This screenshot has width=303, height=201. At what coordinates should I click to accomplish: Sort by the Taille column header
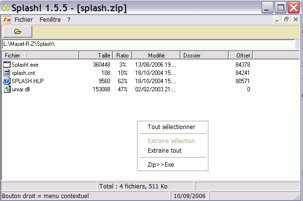click(x=96, y=56)
